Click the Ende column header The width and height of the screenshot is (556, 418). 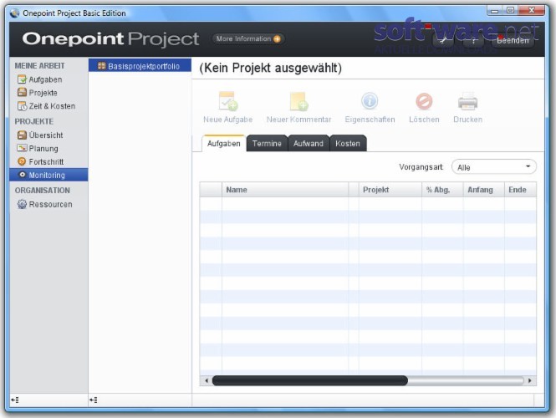(x=520, y=190)
